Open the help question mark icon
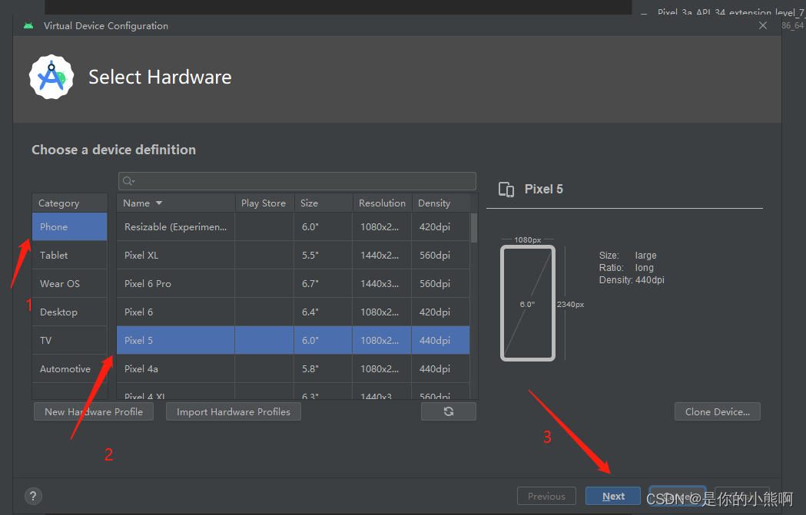 click(33, 496)
